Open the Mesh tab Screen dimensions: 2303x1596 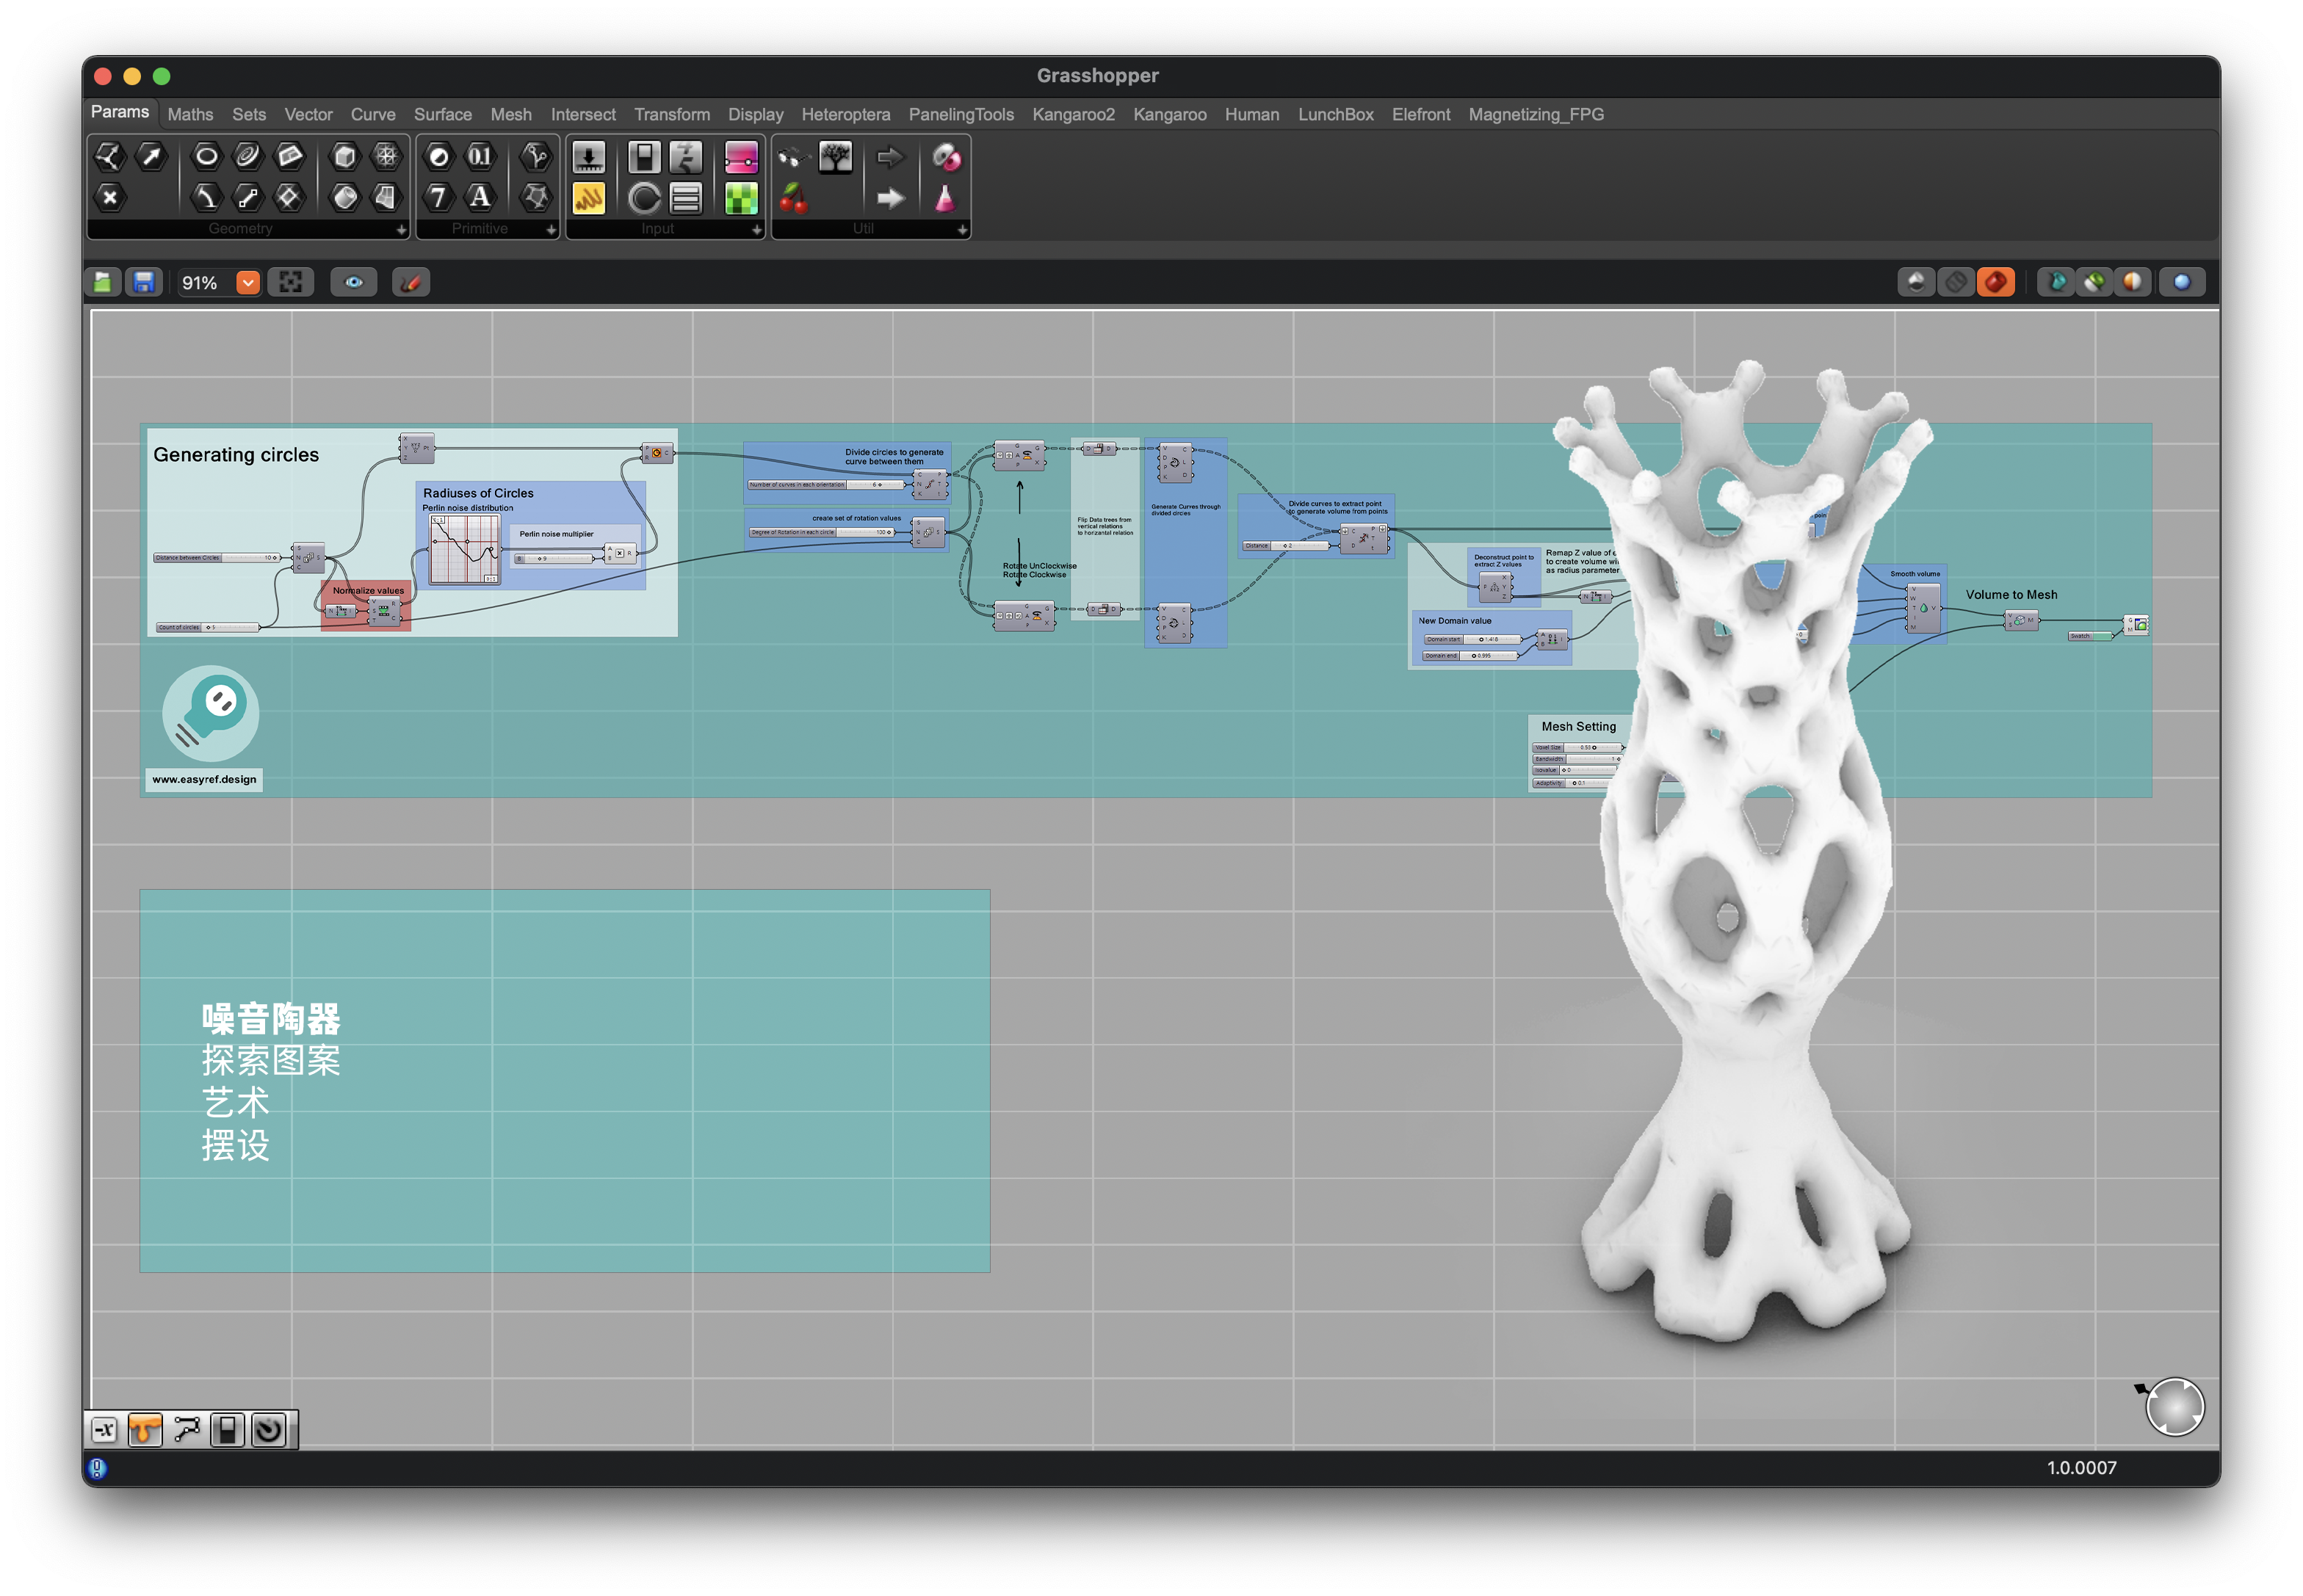510,114
